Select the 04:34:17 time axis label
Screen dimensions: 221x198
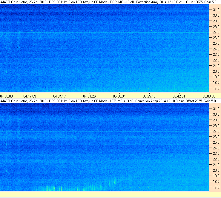click(x=59, y=96)
